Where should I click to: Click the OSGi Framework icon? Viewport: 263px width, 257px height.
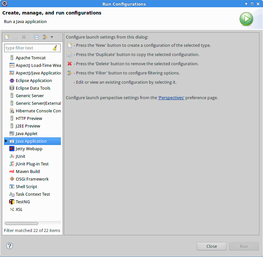(12, 179)
